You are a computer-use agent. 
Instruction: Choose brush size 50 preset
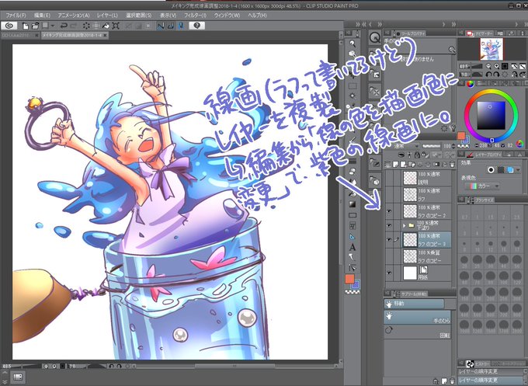pyautogui.click(x=517, y=260)
